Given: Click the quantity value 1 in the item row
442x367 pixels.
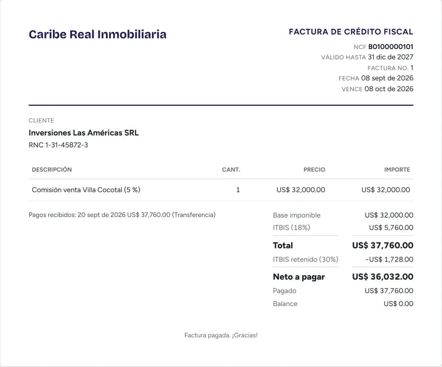Looking at the screenshot, I should (238, 190).
